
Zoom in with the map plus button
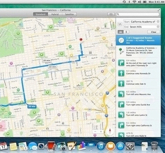[101, 132]
